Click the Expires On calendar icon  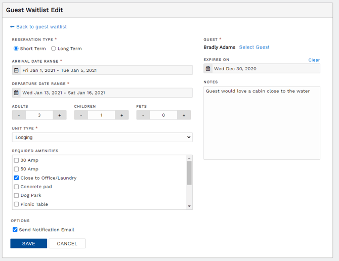click(208, 68)
